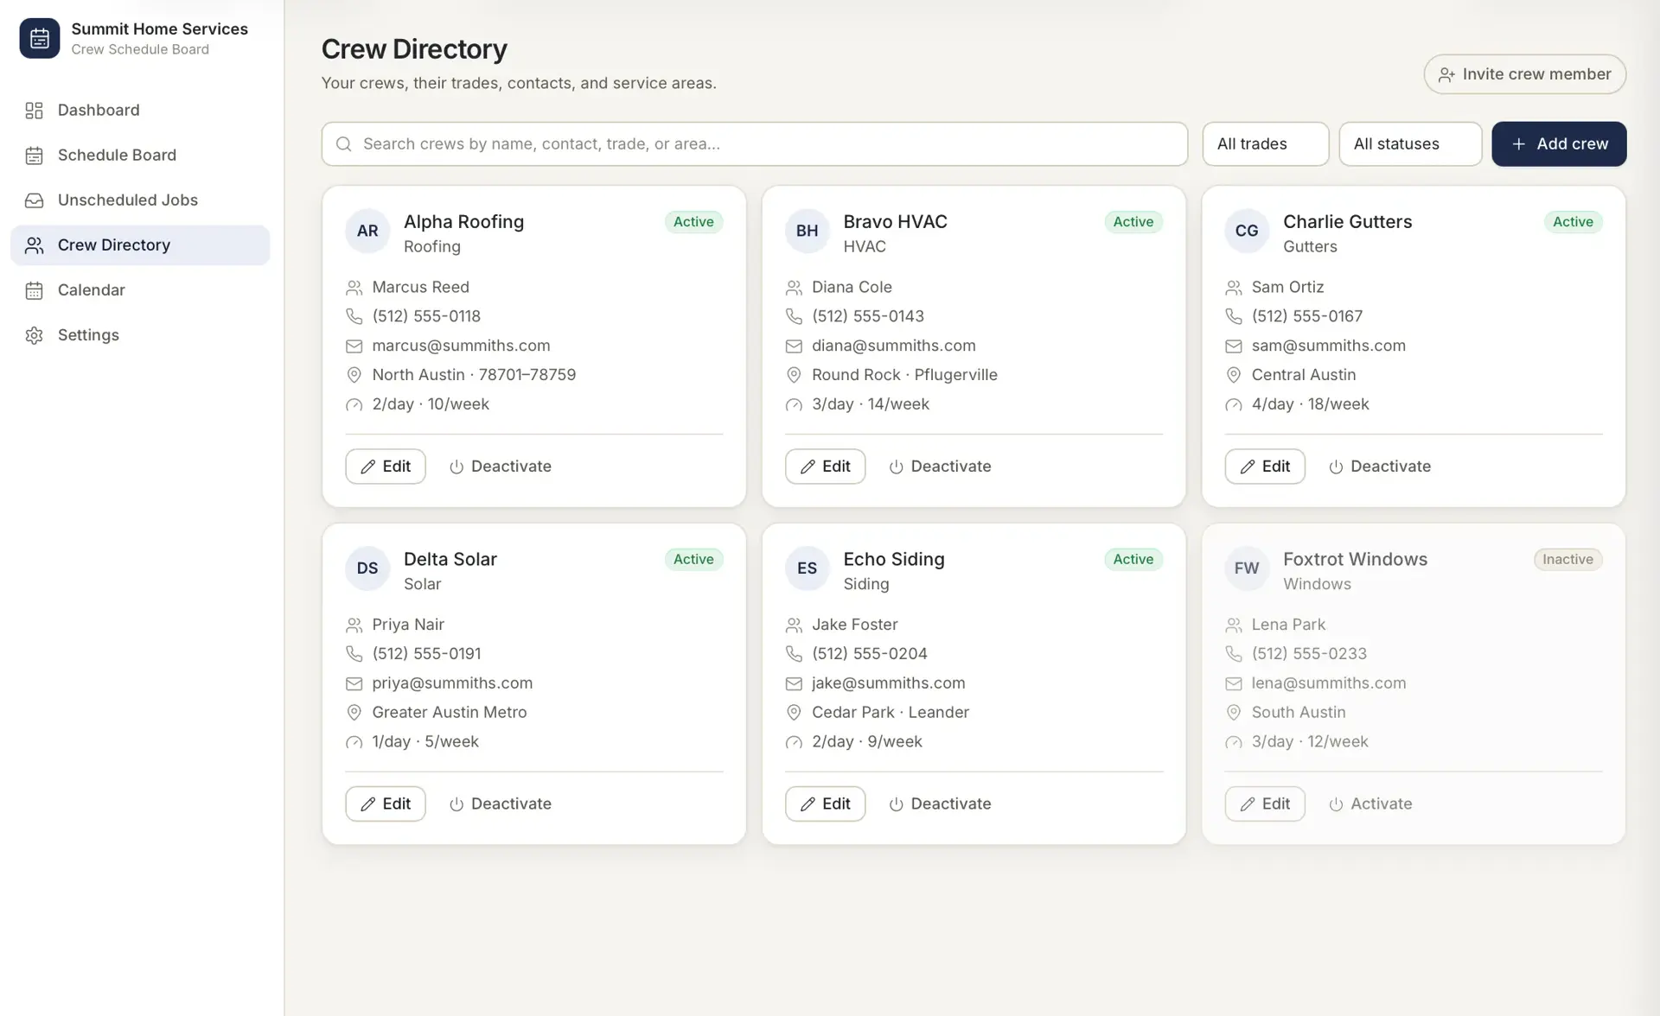Viewport: 1660px width, 1016px height.
Task: Click person icon beside Priya Nair
Action: click(x=354, y=625)
